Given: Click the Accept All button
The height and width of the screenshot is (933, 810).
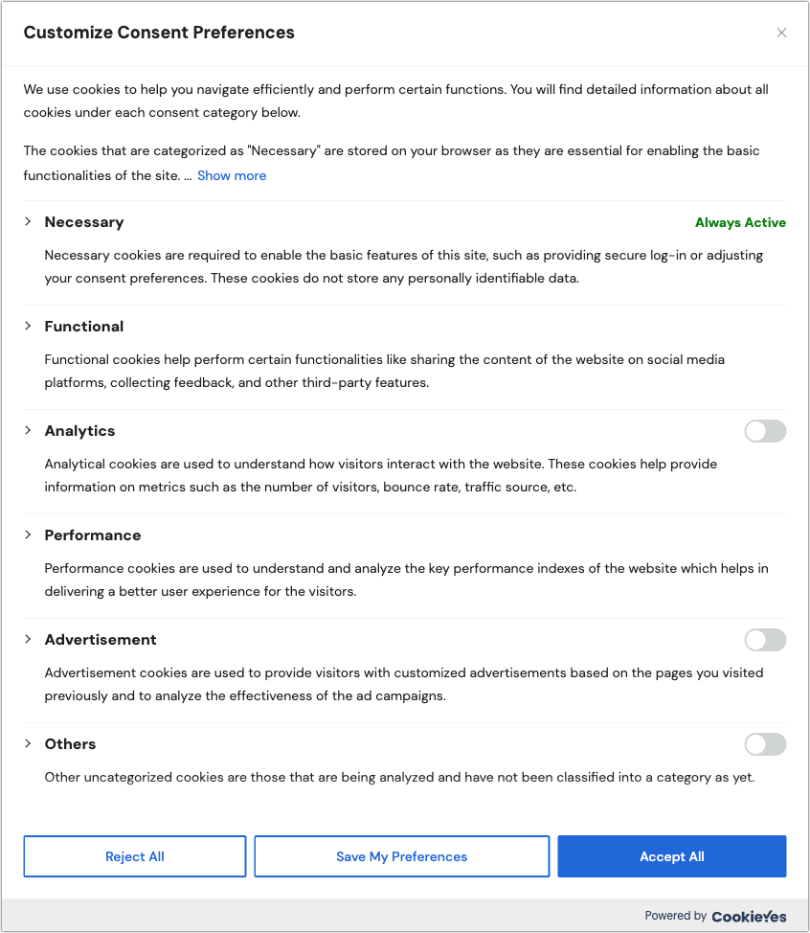Looking at the screenshot, I should [672, 856].
